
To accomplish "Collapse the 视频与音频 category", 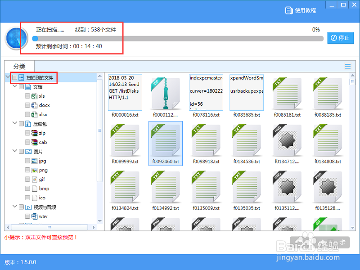I will click(x=15, y=207).
